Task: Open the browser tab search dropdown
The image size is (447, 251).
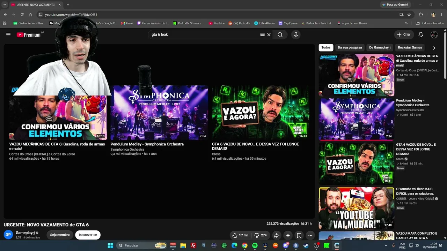Action: point(5,5)
